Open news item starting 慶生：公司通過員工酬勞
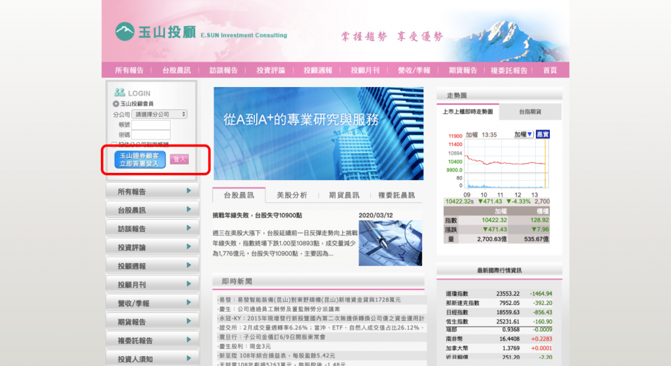 coord(278,308)
